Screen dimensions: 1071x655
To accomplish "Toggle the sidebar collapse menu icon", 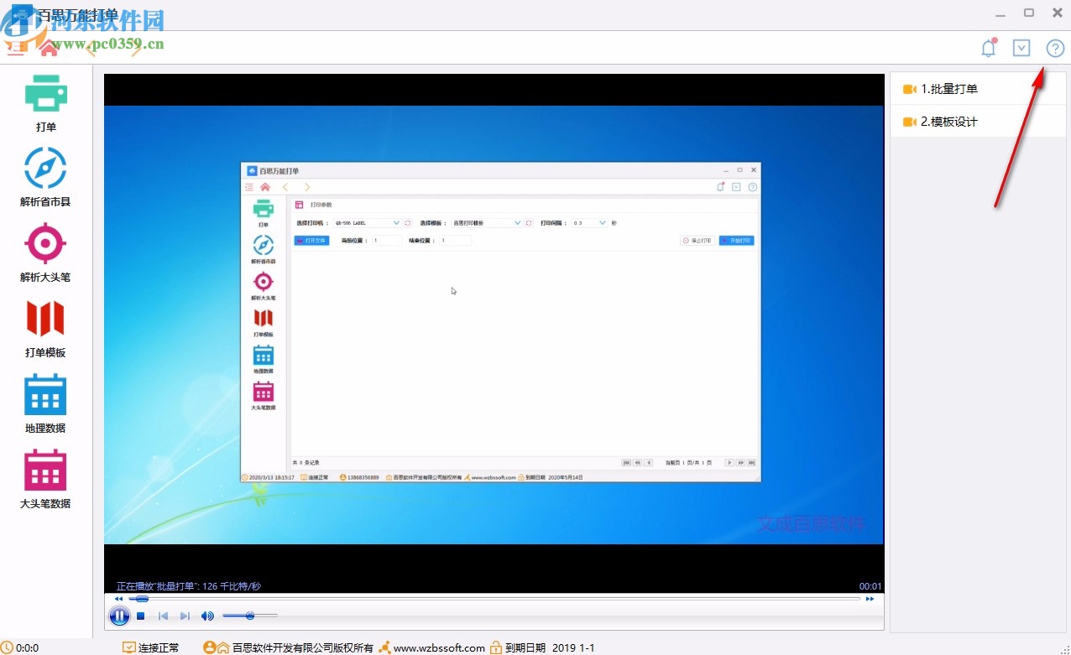I will point(15,48).
